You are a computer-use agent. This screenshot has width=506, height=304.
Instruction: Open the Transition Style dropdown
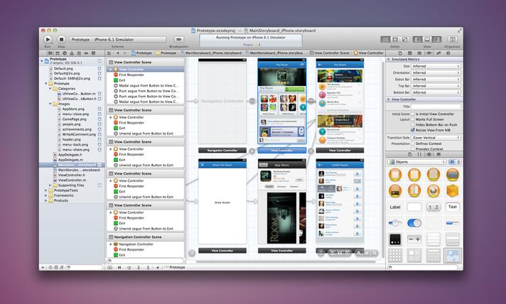(436, 138)
